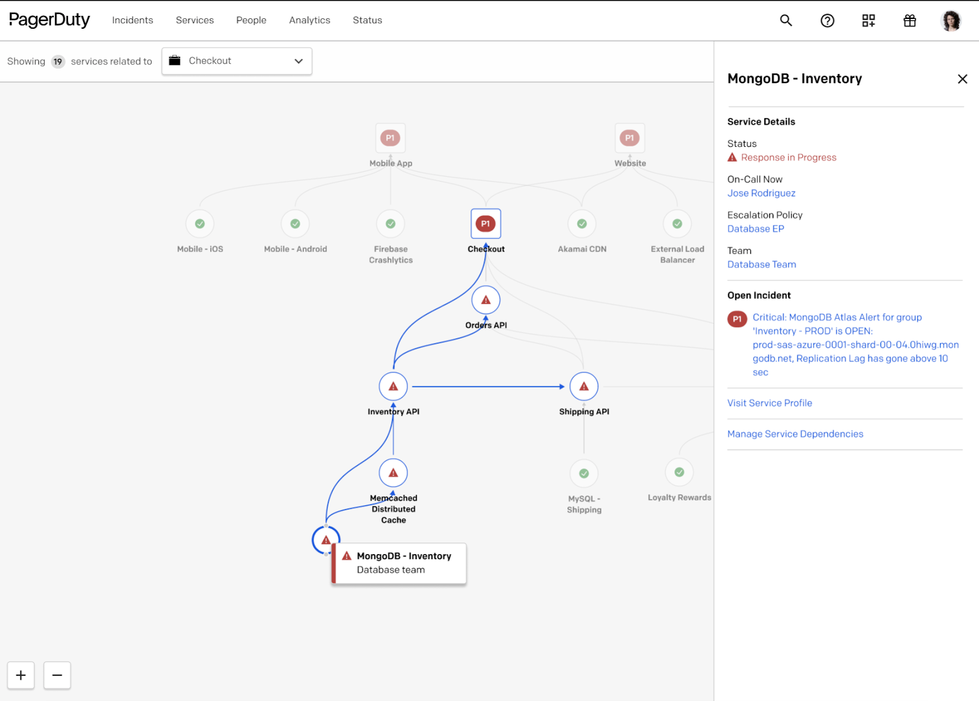Image resolution: width=979 pixels, height=701 pixels.
Task: Select the External Load Balancer node
Action: pos(677,224)
